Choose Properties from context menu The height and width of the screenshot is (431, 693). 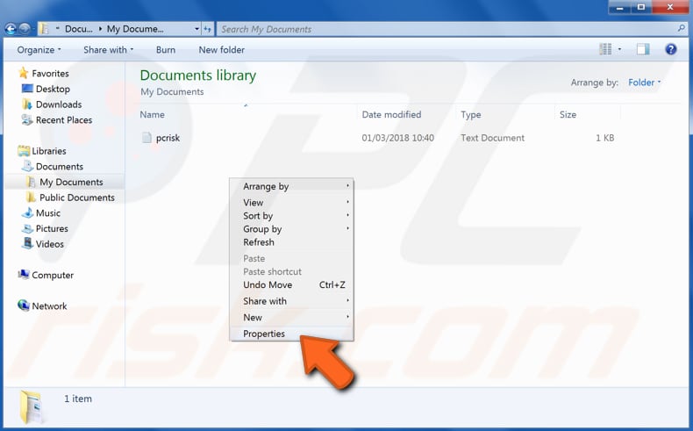(292, 334)
